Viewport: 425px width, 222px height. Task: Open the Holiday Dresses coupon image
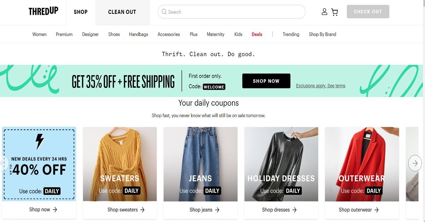(281, 164)
